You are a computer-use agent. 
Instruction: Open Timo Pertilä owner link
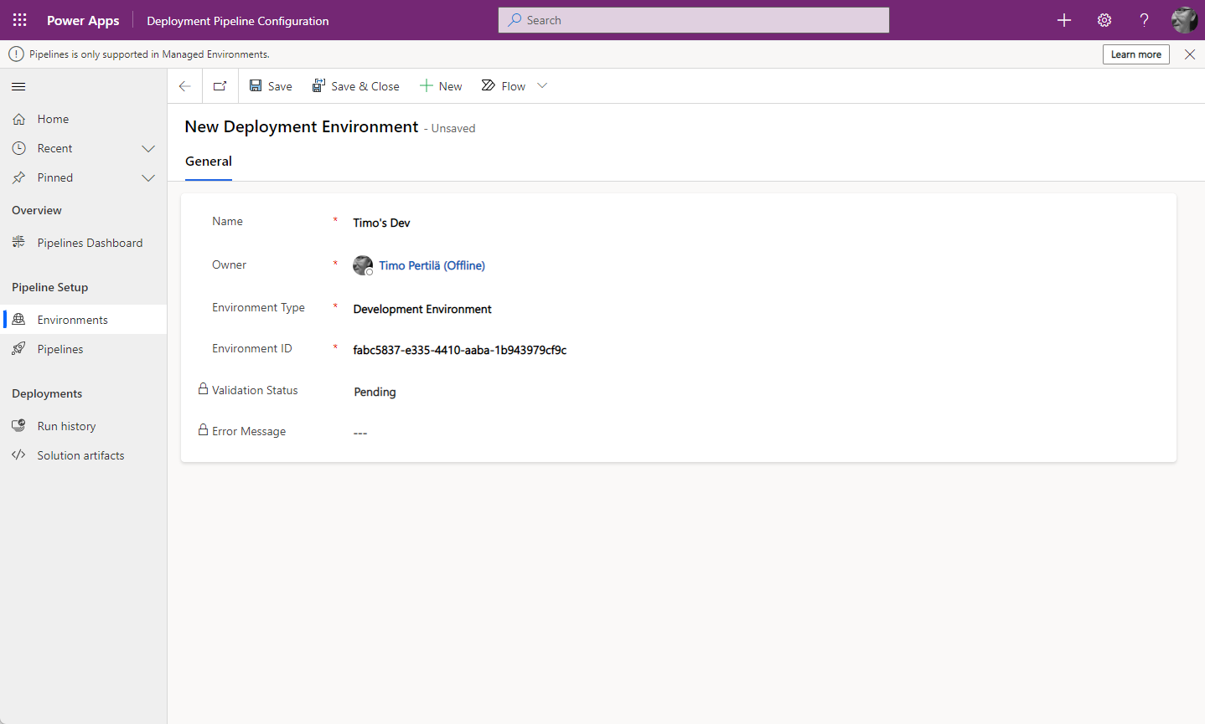coord(432,265)
